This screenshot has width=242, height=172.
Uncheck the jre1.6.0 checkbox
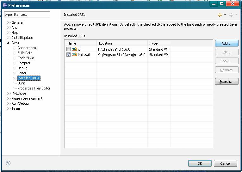click(68, 55)
